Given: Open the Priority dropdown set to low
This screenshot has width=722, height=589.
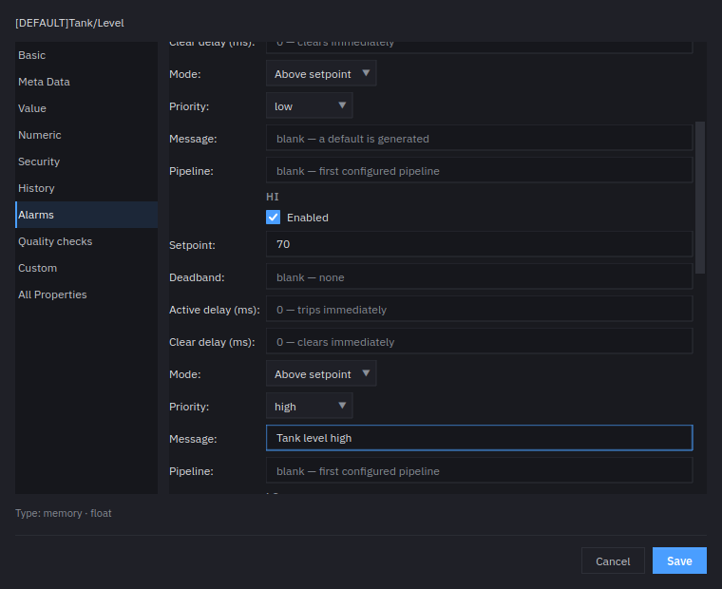Looking at the screenshot, I should 309,105.
